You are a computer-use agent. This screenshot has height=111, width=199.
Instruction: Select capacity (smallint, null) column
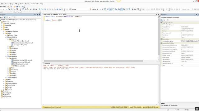pos(20,45)
